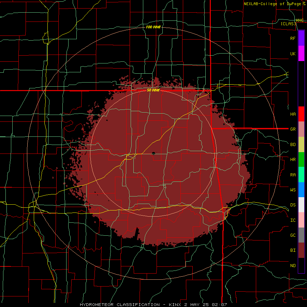
Task: Click the DS white legend swatch
Action: click(301, 205)
